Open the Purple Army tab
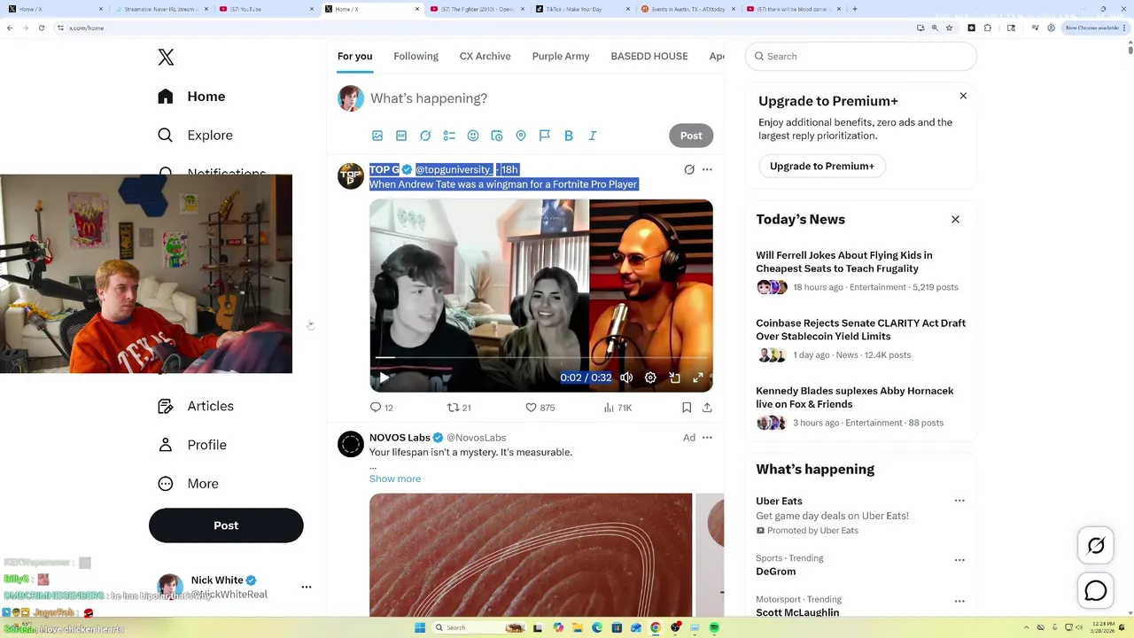 pyautogui.click(x=561, y=56)
